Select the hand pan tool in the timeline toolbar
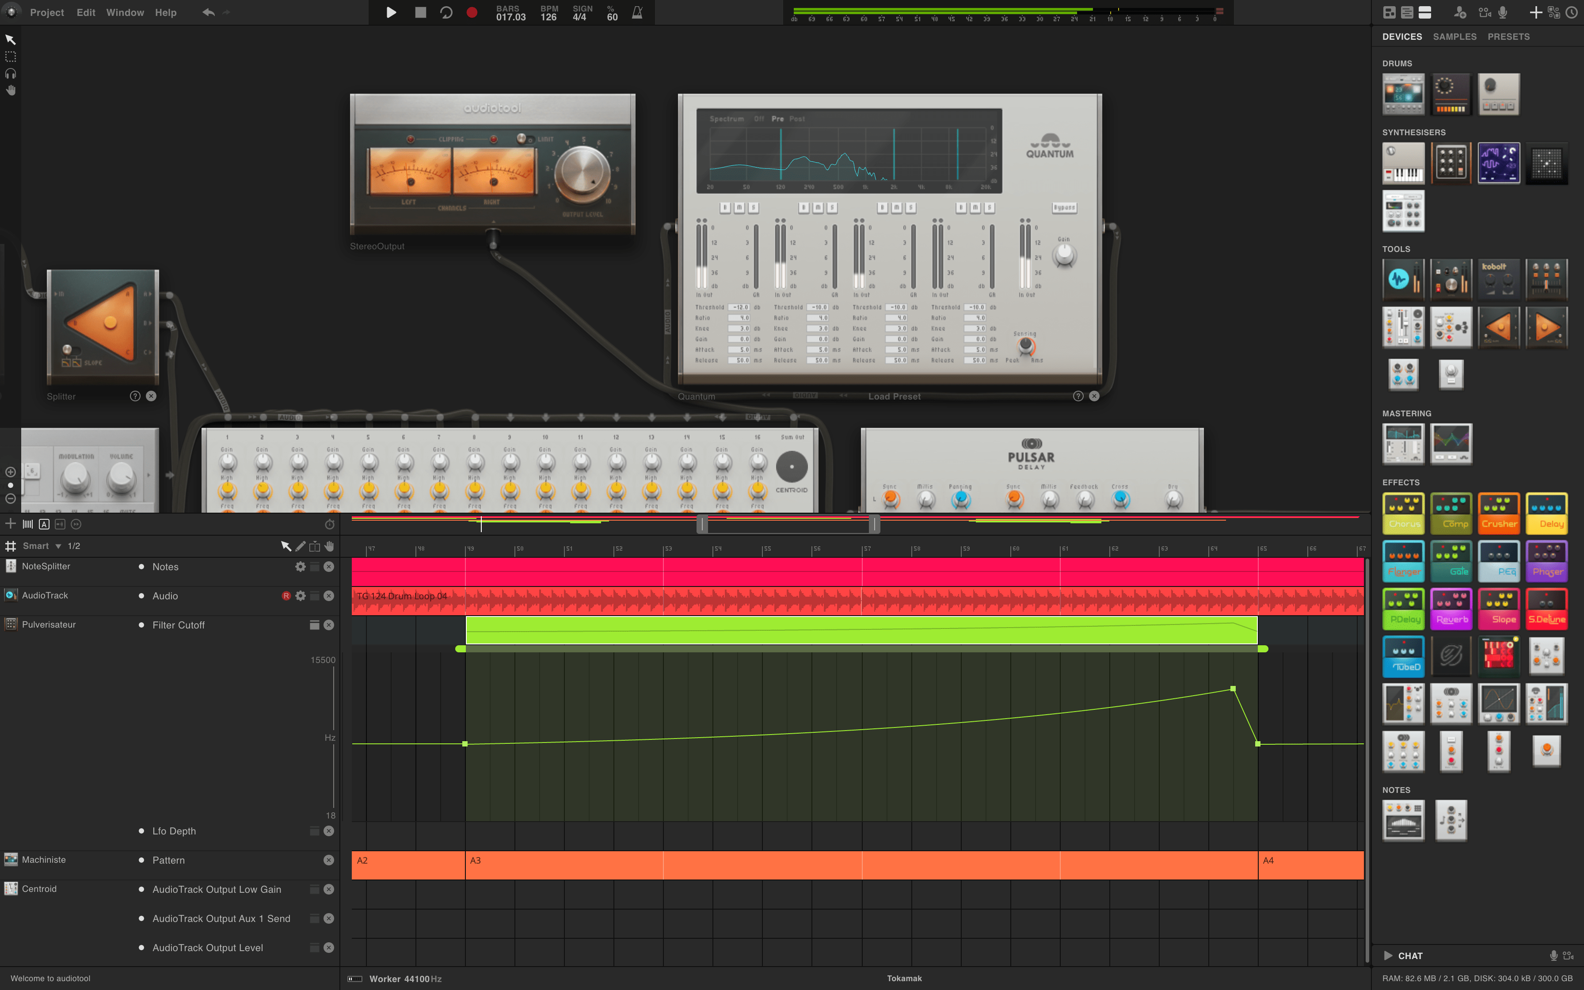Viewport: 1584px width, 990px height. [329, 545]
